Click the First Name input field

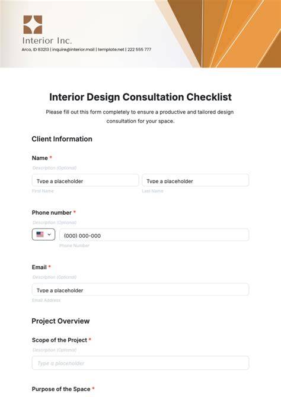pyautogui.click(x=85, y=180)
